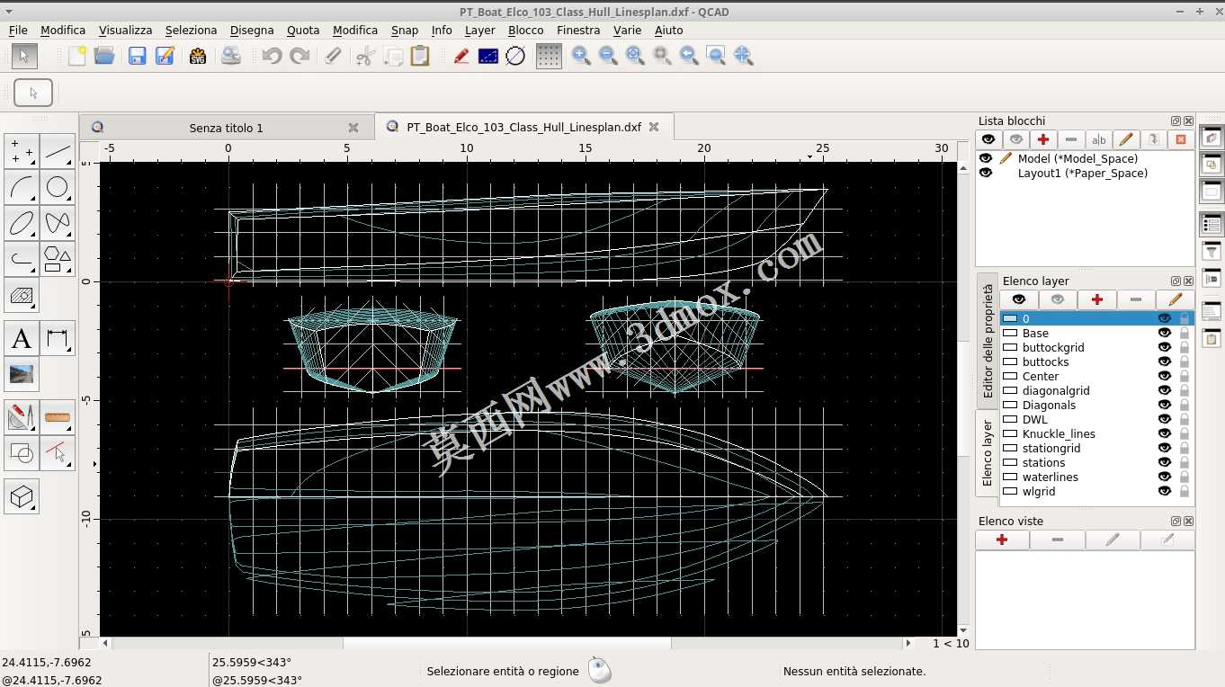Click the color box of the Center layer
This screenshot has height=687, width=1225.
[1010, 376]
